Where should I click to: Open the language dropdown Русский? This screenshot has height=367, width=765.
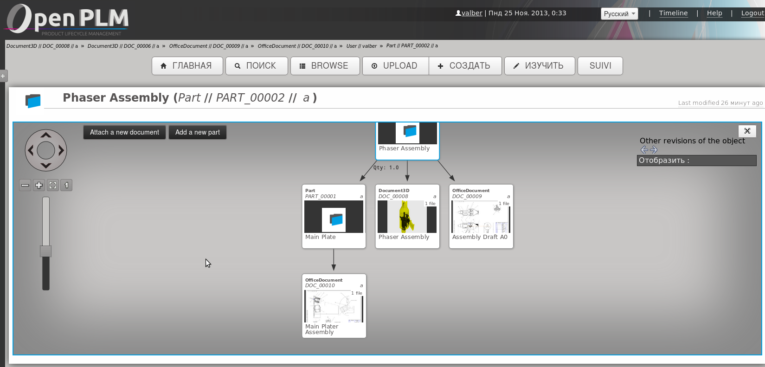(619, 14)
